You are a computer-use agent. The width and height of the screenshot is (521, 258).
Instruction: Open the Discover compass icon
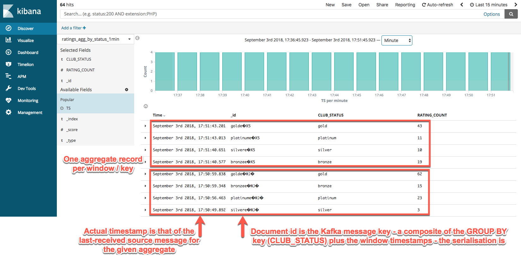9,28
